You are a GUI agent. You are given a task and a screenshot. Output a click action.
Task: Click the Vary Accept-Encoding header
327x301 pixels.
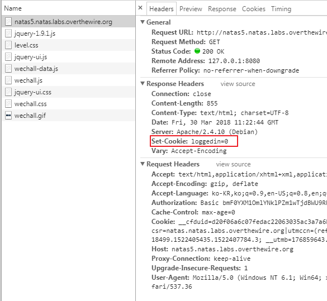click(189, 151)
